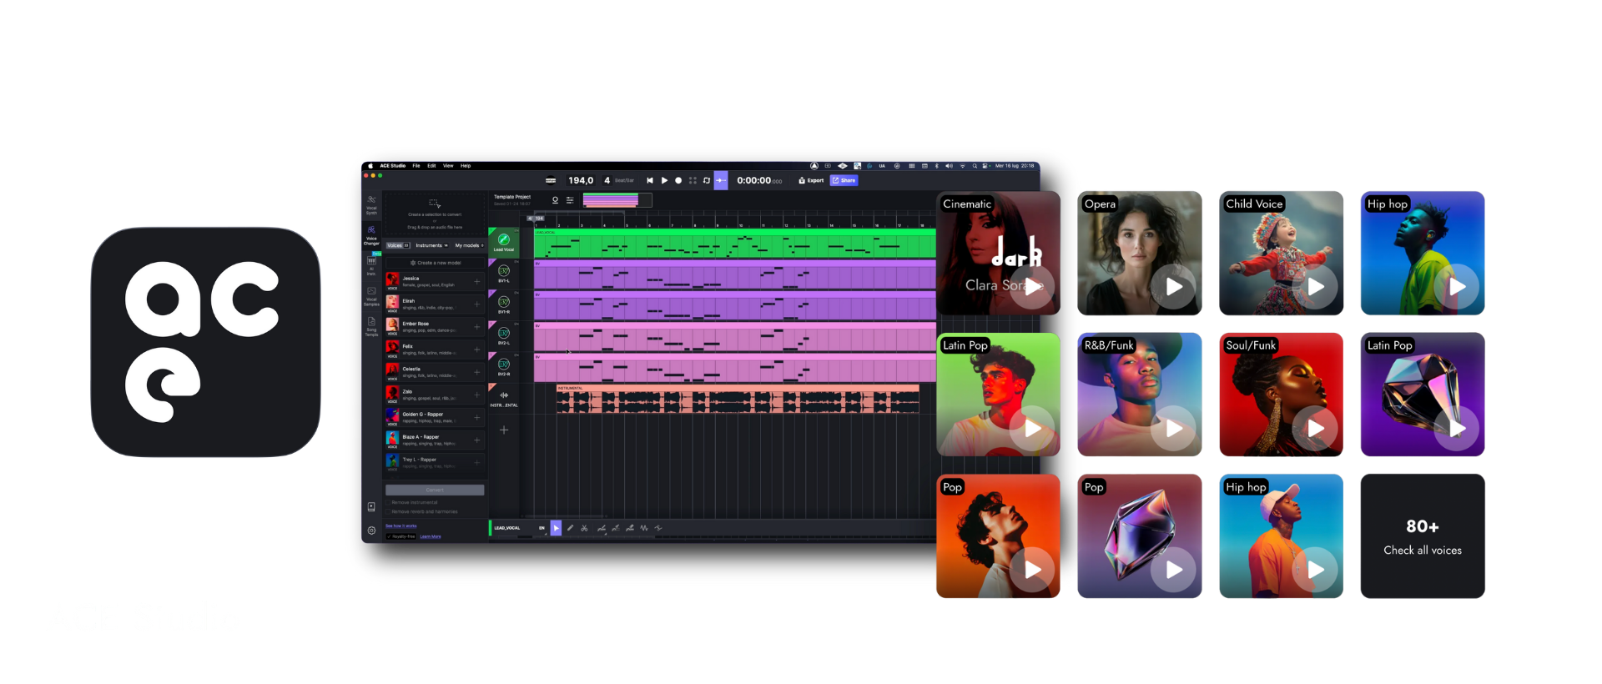Open the Edit menu
This screenshot has width=1602, height=684.
coord(431,166)
